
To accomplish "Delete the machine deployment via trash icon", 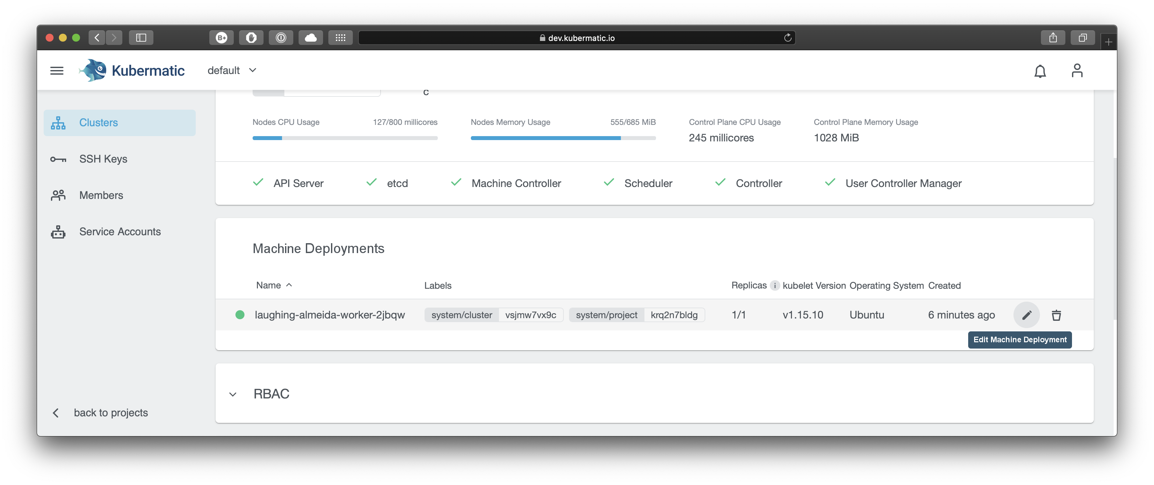I will (1057, 315).
